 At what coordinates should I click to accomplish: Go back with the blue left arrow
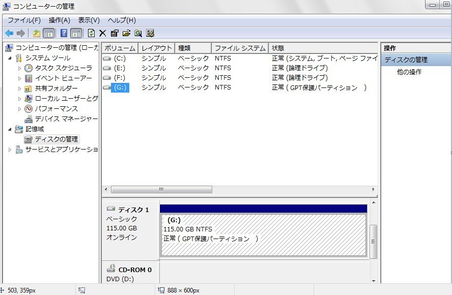(9, 34)
